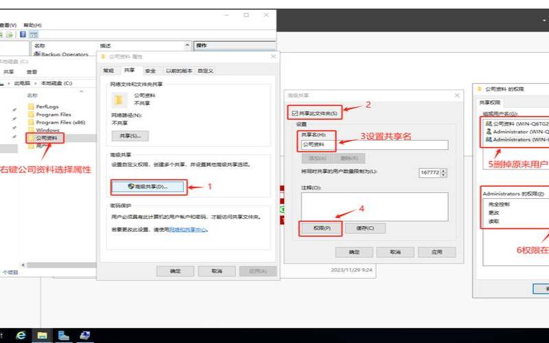Click the 权限(P) button

pos(321,228)
